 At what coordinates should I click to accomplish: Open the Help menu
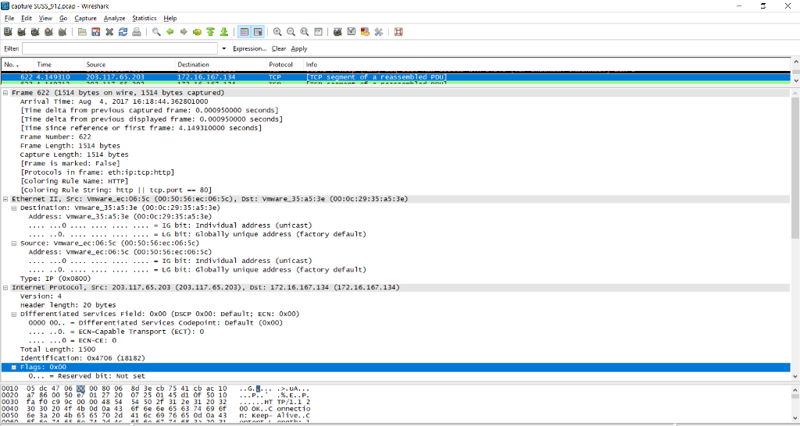click(x=170, y=19)
